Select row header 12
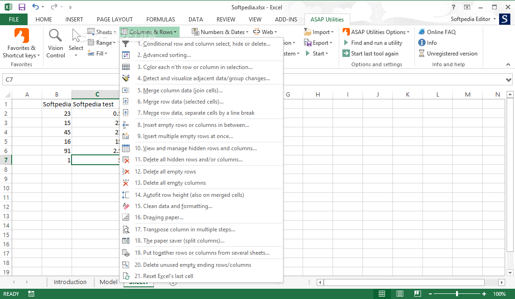The width and height of the screenshot is (515, 299). click(6, 207)
